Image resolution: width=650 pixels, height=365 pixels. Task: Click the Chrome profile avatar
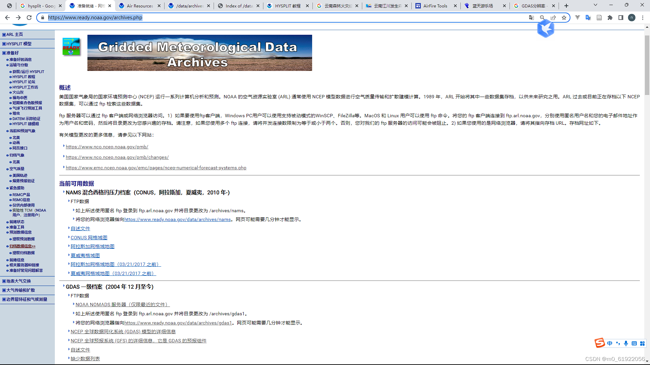632,18
